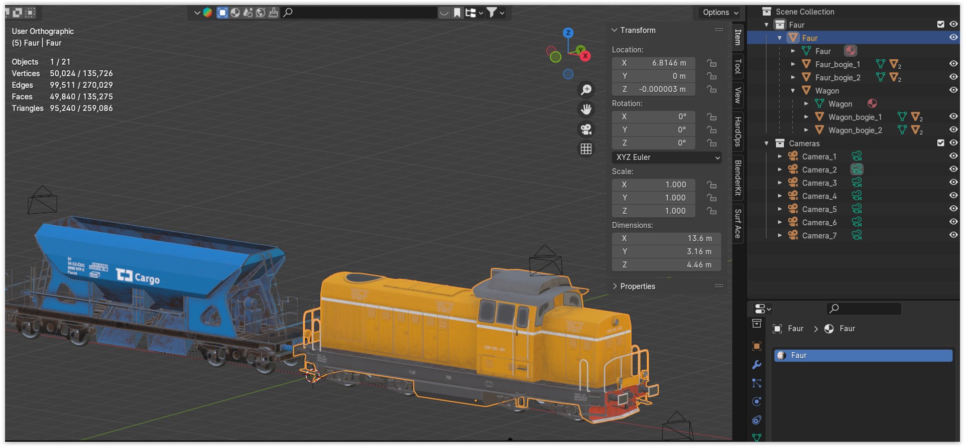Image resolution: width=964 pixels, height=446 pixels.
Task: Open the Object properties orange square tab
Action: [x=757, y=346]
